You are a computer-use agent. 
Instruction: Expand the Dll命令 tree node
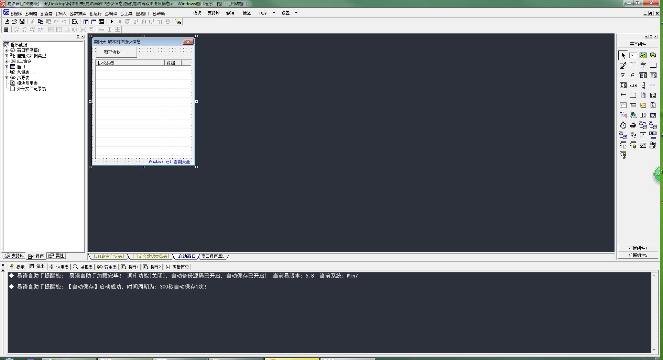(6, 61)
